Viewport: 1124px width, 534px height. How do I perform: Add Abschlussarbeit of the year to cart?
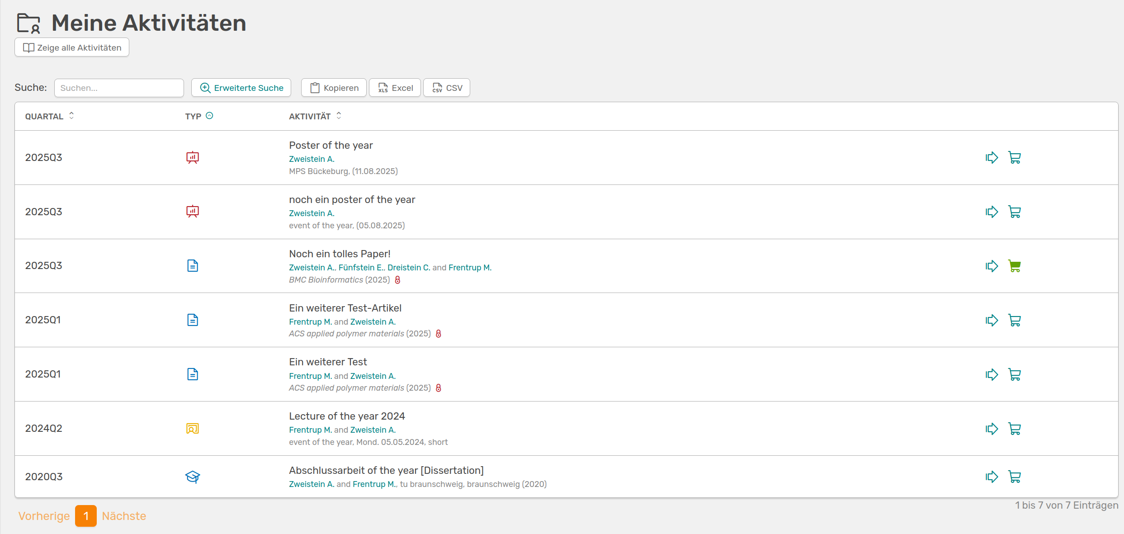1015,477
